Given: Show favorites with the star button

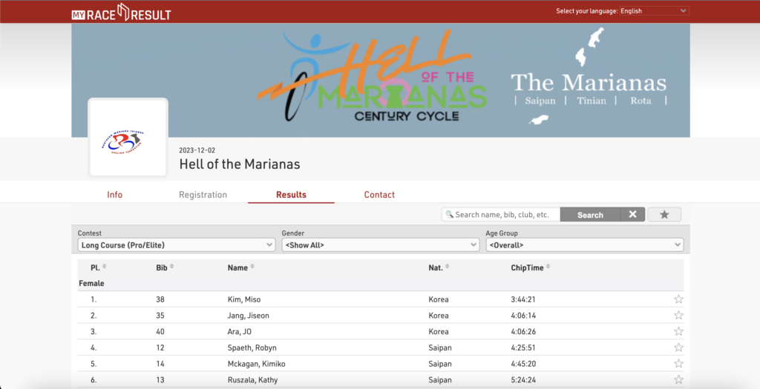Looking at the screenshot, I should tap(664, 215).
